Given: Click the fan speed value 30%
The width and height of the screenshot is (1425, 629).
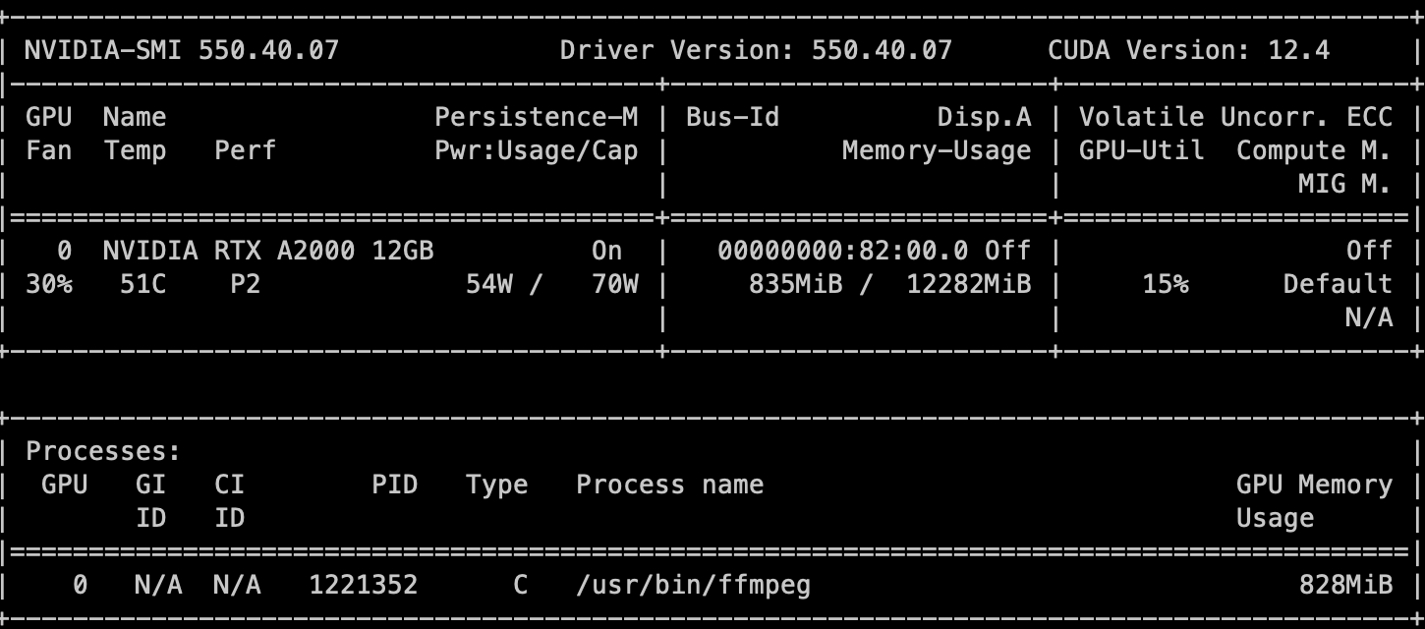Looking at the screenshot, I should tap(49, 284).
